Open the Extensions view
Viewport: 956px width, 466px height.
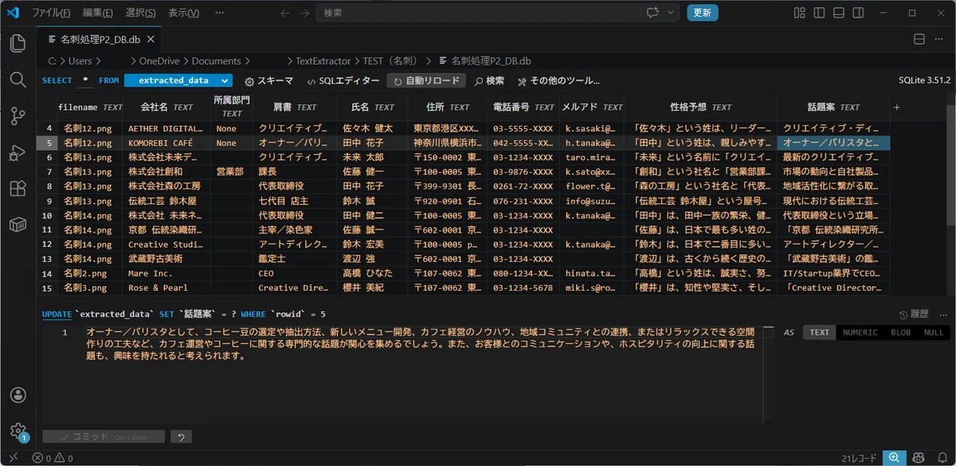click(18, 190)
